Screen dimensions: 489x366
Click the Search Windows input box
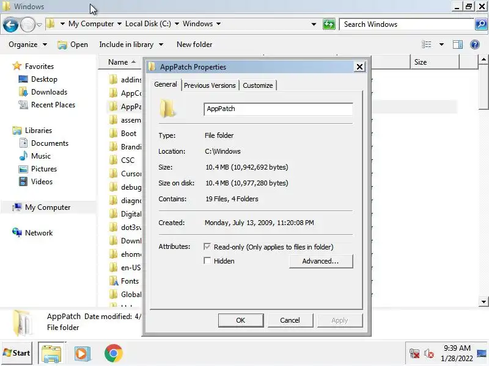click(x=406, y=24)
